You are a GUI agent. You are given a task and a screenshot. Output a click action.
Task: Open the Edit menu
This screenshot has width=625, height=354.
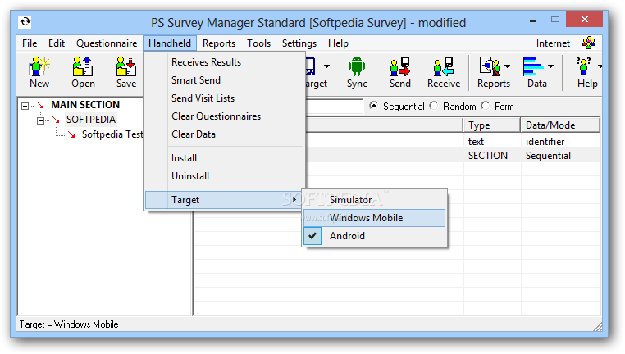point(57,43)
